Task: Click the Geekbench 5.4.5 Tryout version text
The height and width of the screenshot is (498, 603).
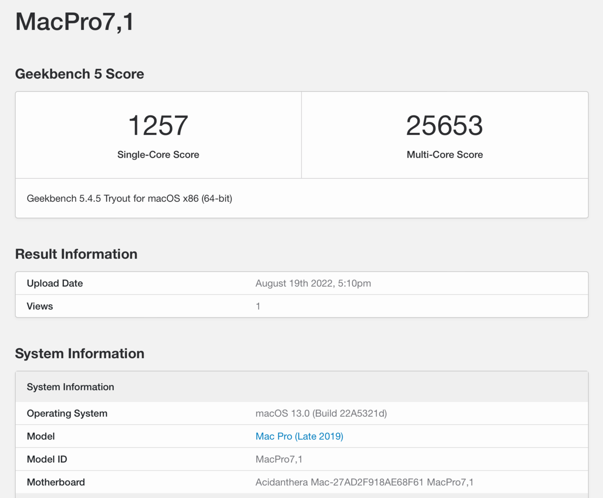Action: [130, 198]
